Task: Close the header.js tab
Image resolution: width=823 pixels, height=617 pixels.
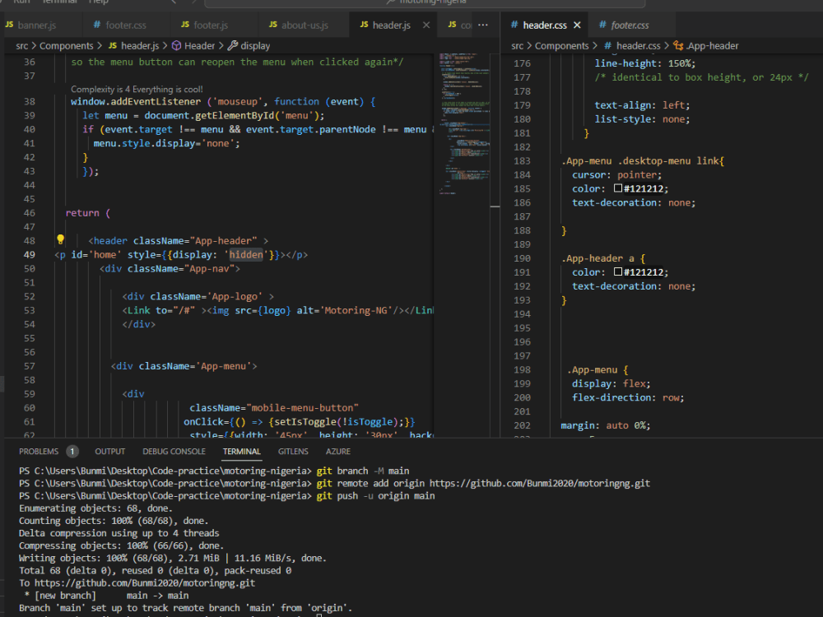Action: (426, 25)
